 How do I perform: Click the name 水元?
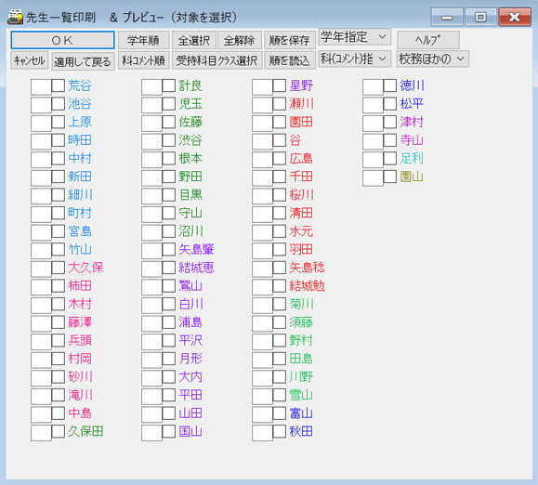click(301, 231)
